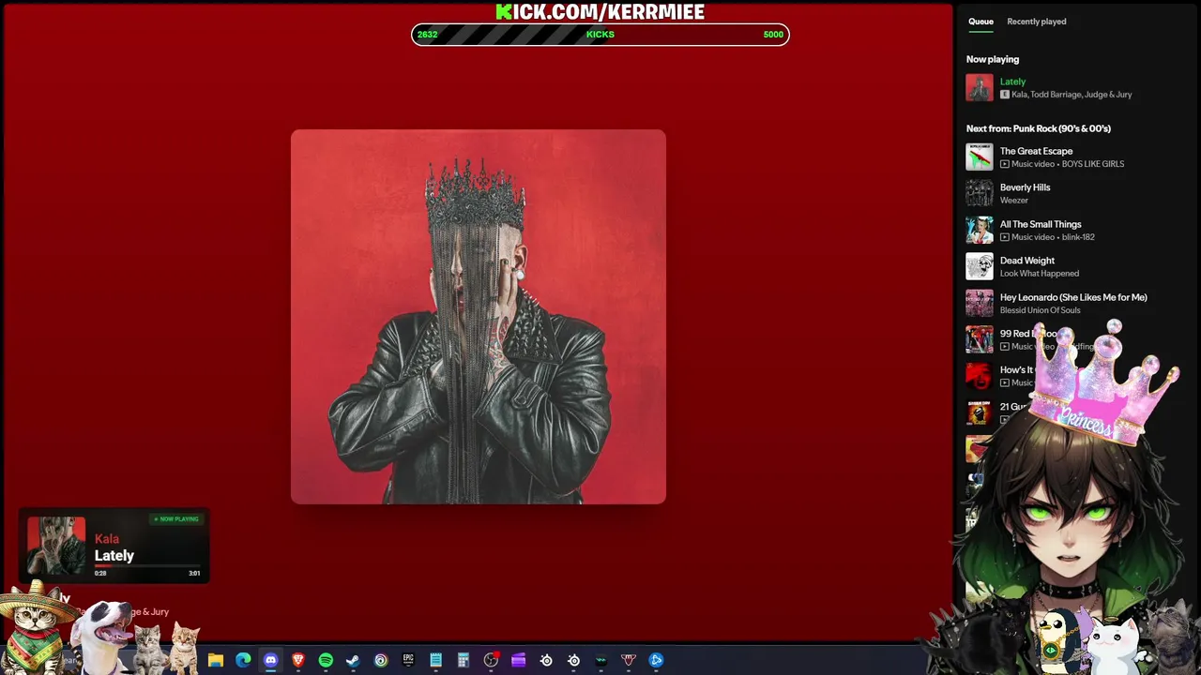Click the Now Playing widget album thumbnail
Image resolution: width=1201 pixels, height=675 pixels.
56,546
